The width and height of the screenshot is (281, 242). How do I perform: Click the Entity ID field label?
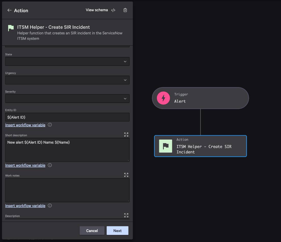pyautogui.click(x=11, y=110)
